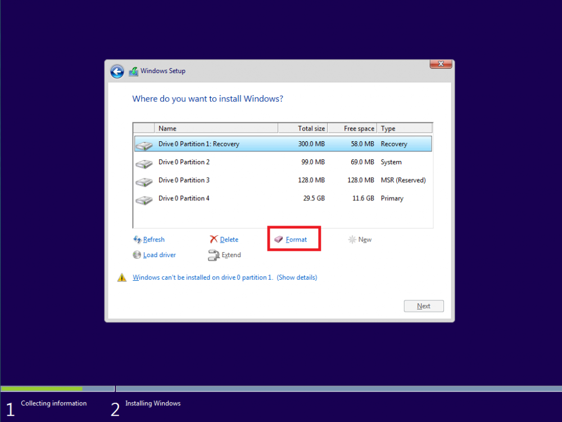Click the Load driver disc icon
The width and height of the screenshot is (562, 422).
(137, 255)
